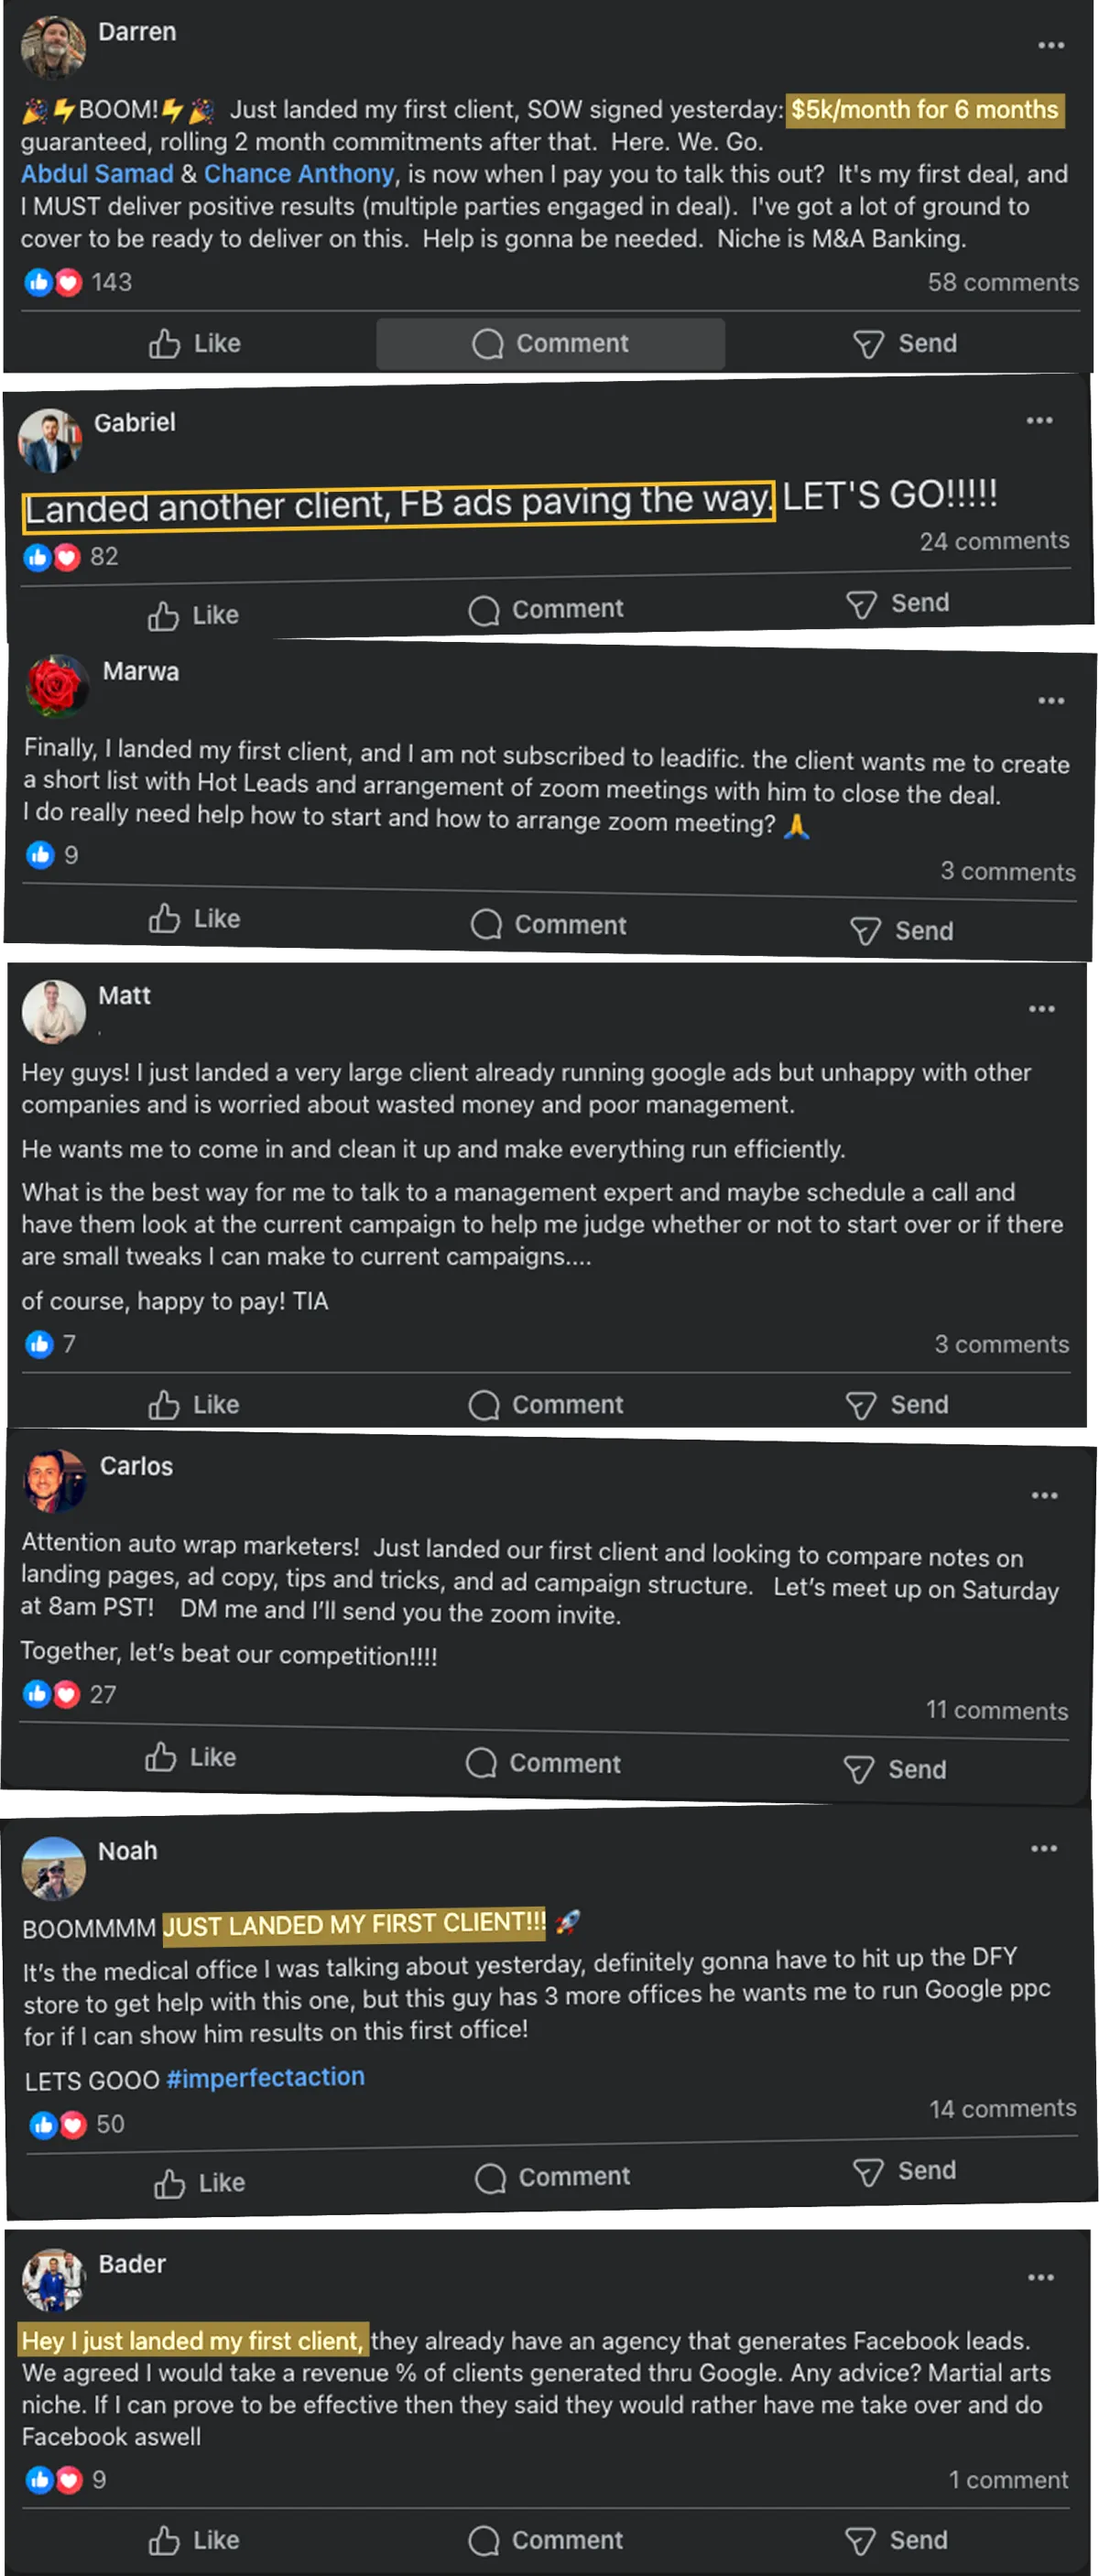This screenshot has width=1099, height=2576.
Task: Show 11 comments on Carlos's post
Action: [996, 1711]
